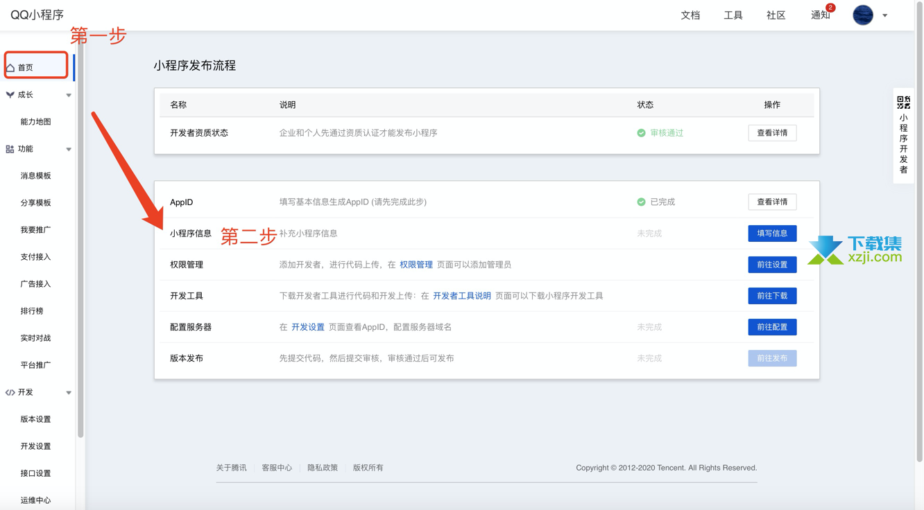
Task: Follow the 开发者工具说明 link
Action: [x=462, y=296]
